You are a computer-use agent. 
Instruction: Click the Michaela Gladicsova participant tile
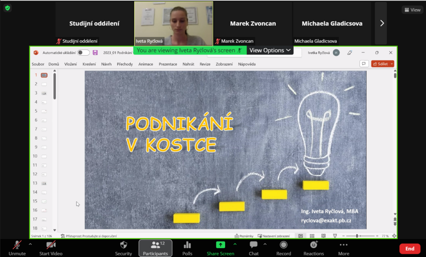click(x=332, y=23)
